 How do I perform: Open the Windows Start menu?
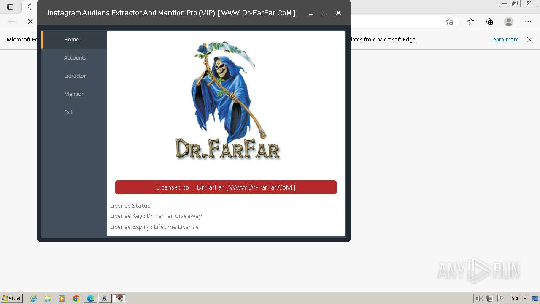tap(11, 299)
